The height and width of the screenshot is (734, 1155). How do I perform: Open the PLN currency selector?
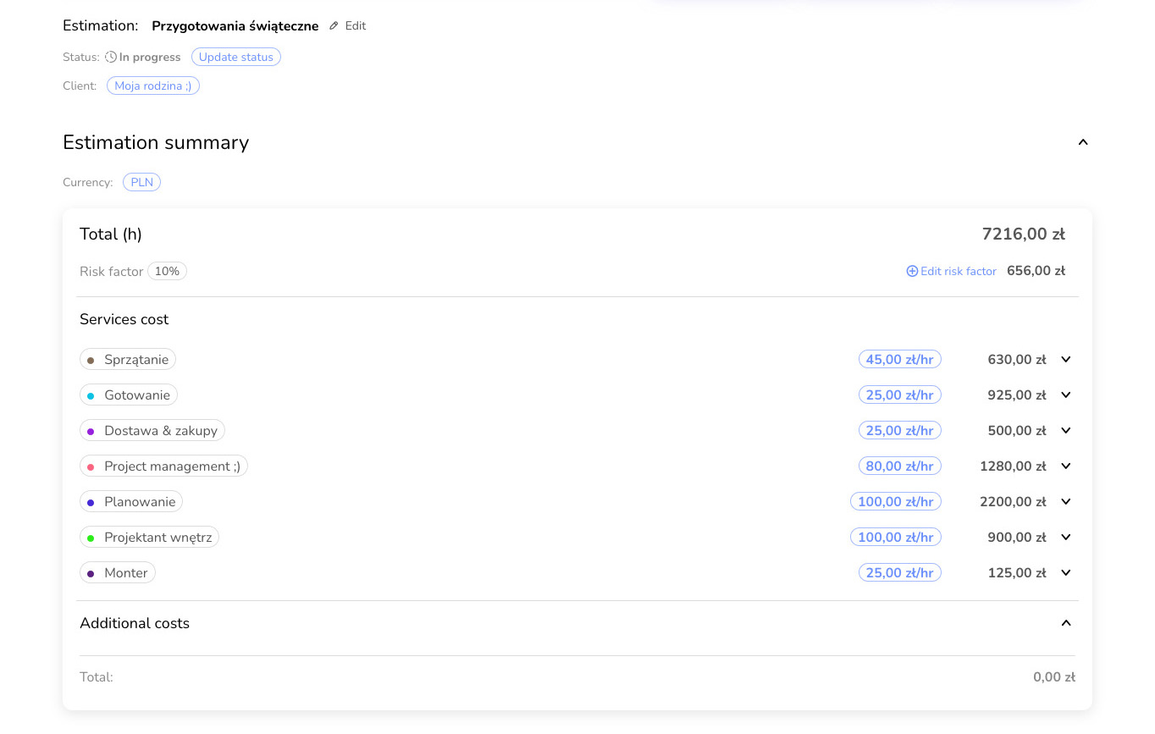coord(141,183)
